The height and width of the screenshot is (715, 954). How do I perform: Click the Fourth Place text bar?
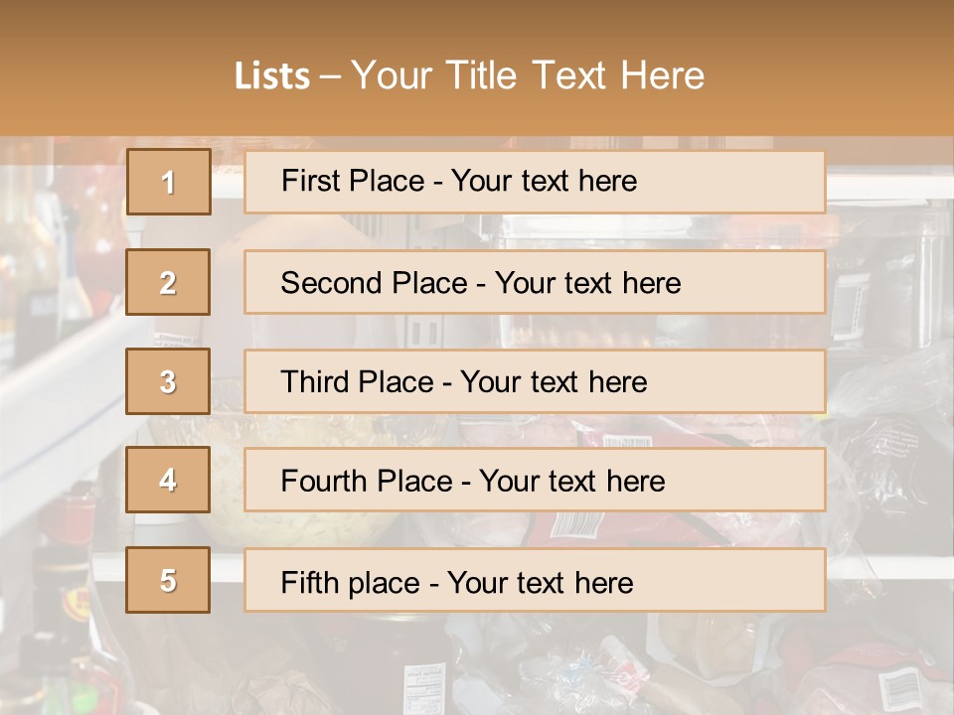pyautogui.click(x=535, y=480)
